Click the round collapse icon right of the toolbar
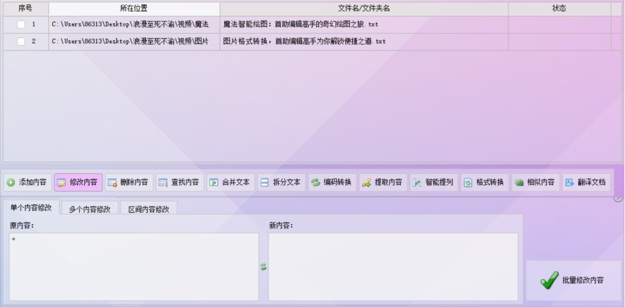 [x=618, y=198]
